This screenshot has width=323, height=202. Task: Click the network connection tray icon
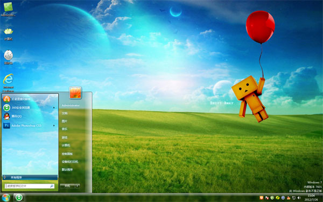[294, 198]
